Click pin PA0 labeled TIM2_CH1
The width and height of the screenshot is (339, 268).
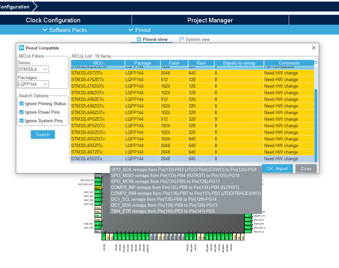(98, 224)
